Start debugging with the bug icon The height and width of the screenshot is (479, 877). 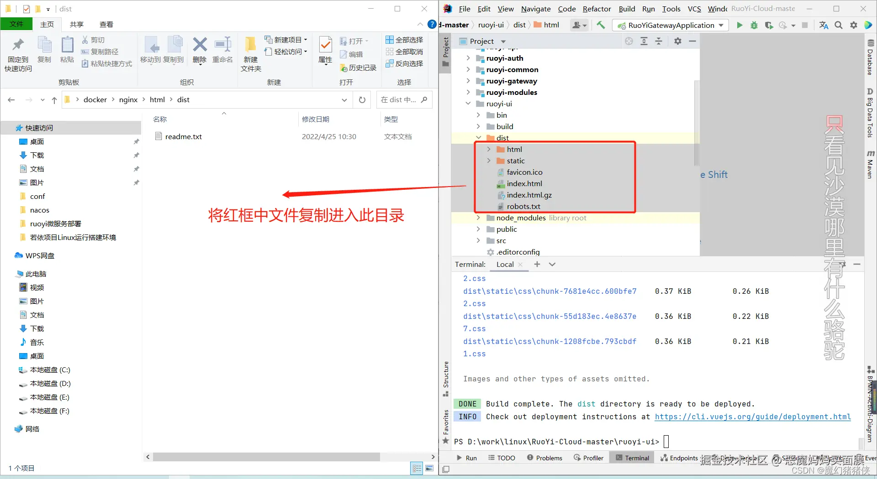754,25
